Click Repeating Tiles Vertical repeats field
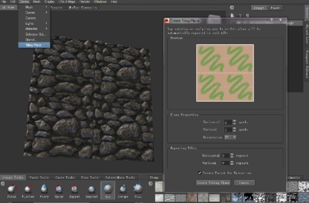This screenshot has width=309, height=203. 226,163
